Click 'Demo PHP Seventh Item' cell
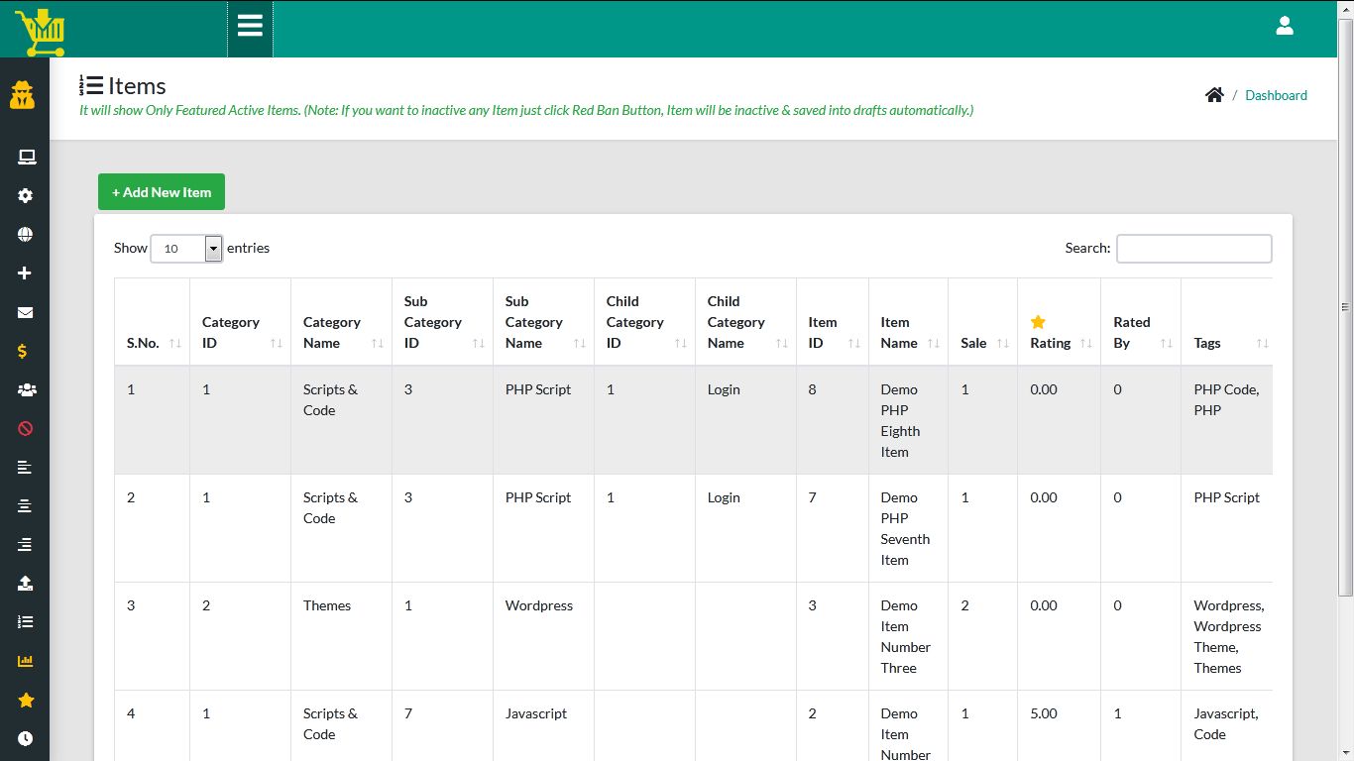This screenshot has width=1354, height=761. (x=908, y=528)
